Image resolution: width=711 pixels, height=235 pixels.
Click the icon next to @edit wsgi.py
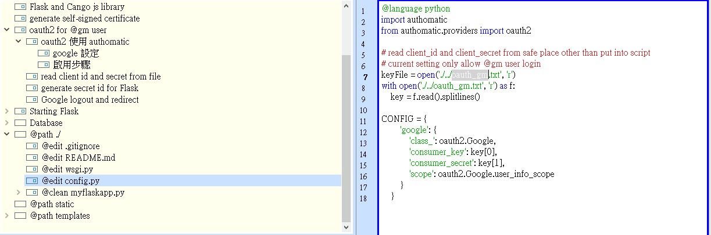pos(32,169)
